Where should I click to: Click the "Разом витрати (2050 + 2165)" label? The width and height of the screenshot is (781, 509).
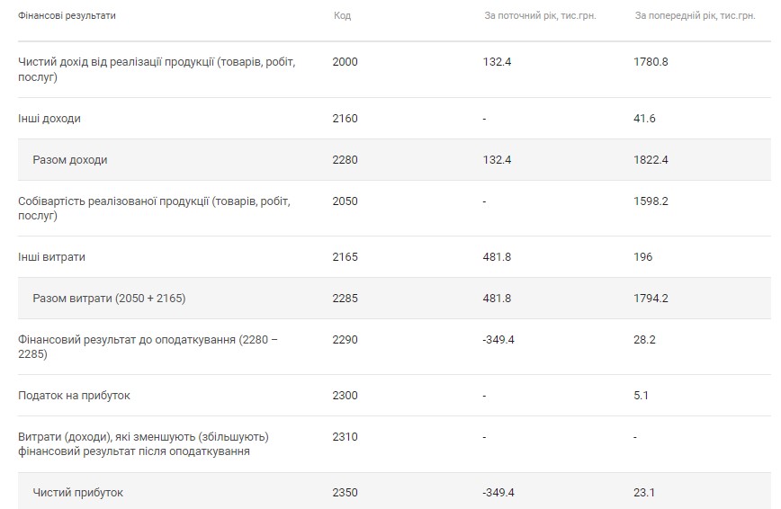click(x=109, y=299)
